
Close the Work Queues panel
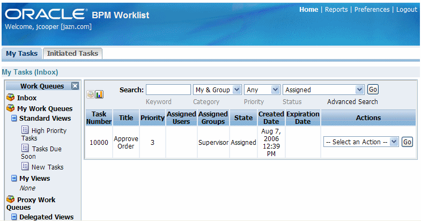pyautogui.click(x=75, y=86)
